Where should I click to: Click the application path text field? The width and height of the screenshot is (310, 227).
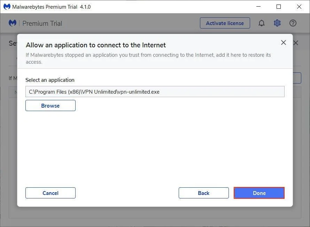pos(155,92)
